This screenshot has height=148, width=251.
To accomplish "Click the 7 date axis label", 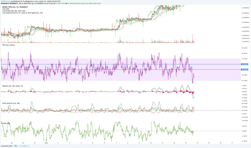I will click(x=116, y=143).
